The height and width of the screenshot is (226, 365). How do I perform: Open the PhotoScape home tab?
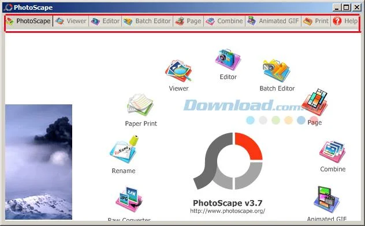(29, 21)
